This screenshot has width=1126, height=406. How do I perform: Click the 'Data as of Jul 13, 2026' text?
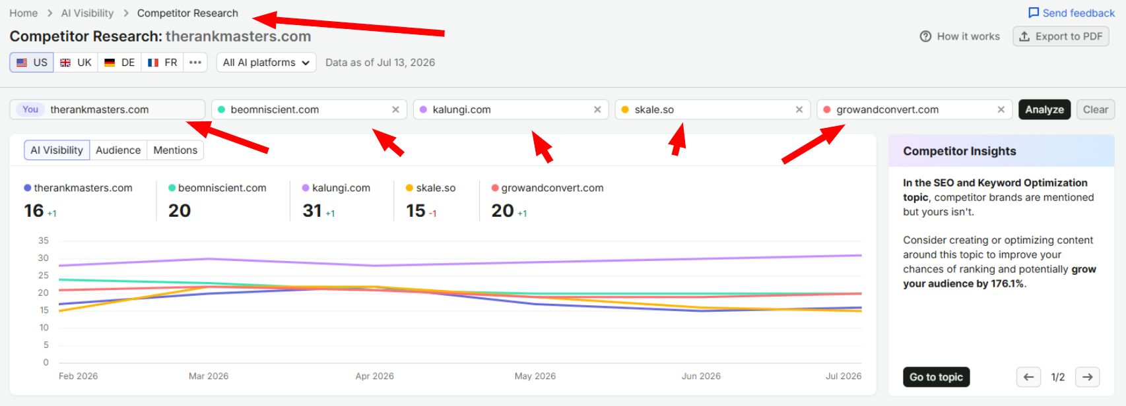coord(380,63)
